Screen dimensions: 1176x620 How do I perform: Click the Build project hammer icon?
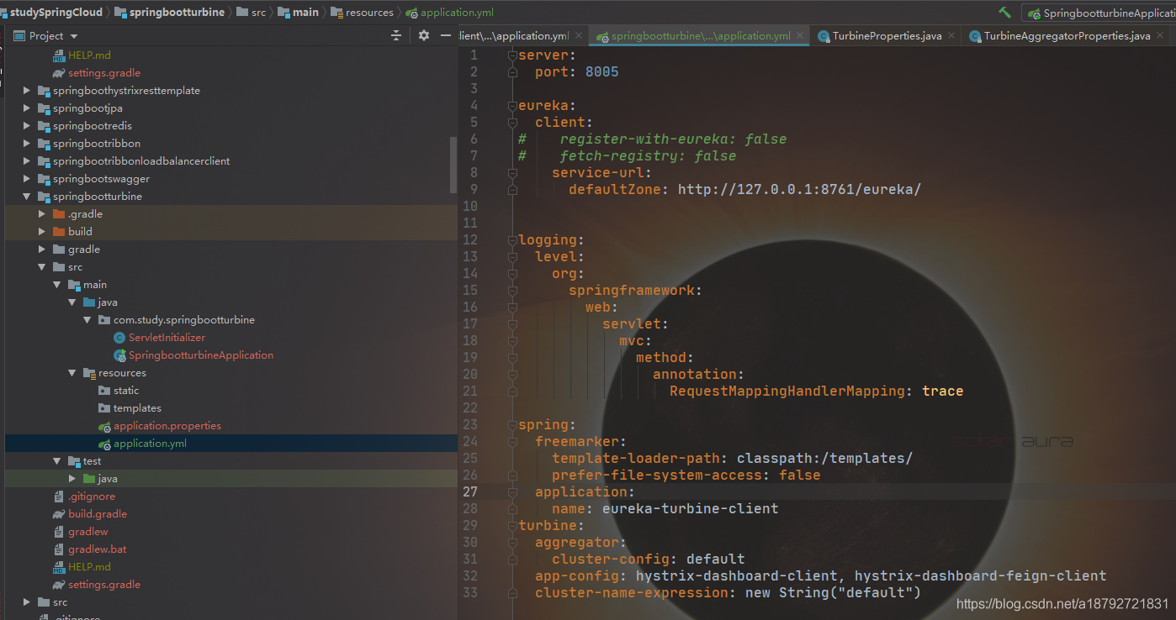pos(1004,13)
